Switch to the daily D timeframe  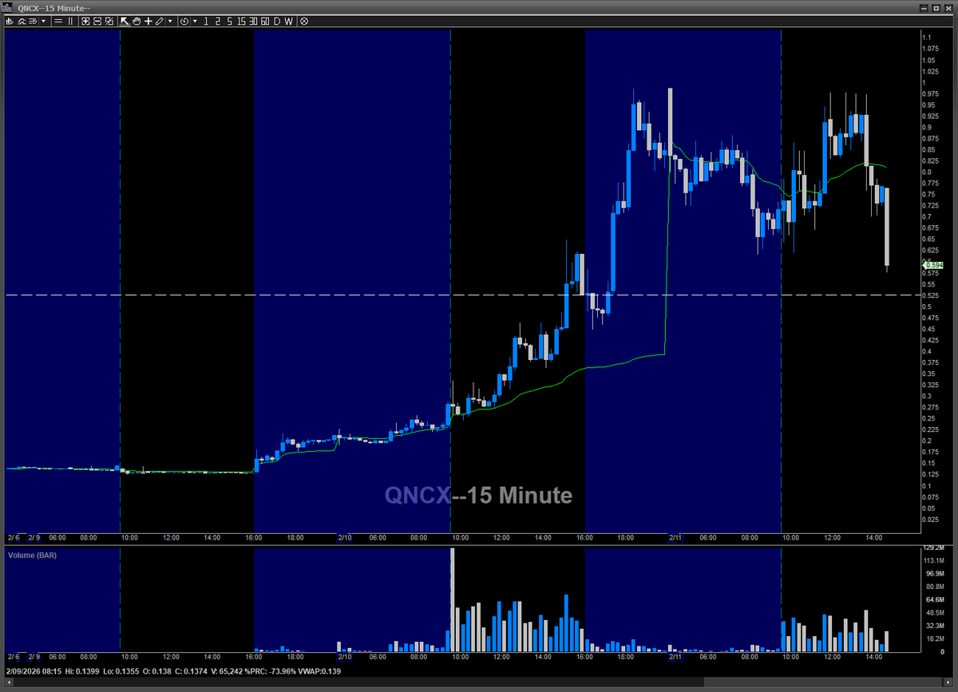pos(277,22)
